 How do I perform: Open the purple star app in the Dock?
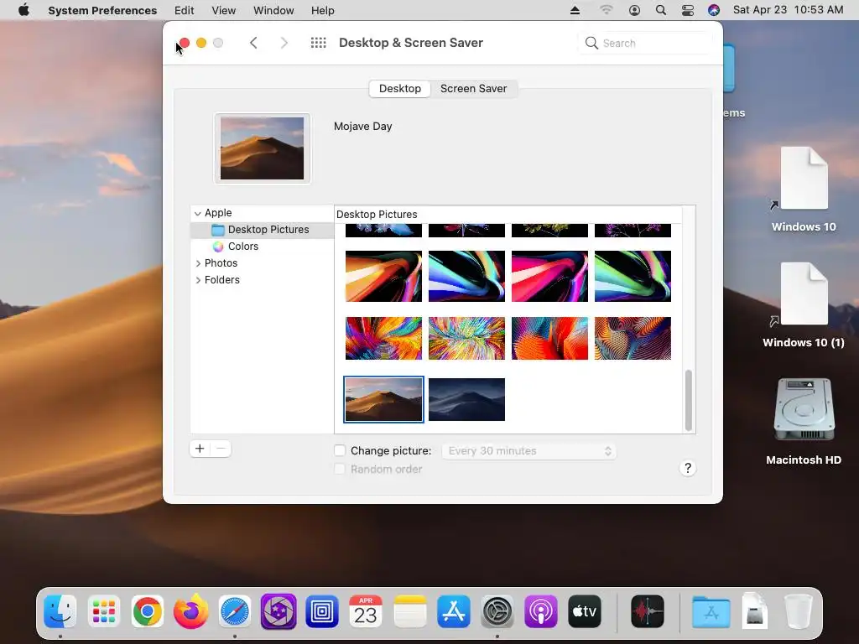click(279, 611)
